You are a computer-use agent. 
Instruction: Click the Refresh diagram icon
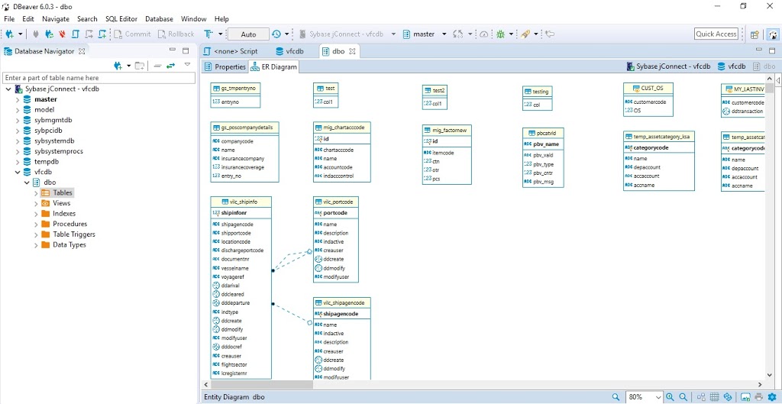click(728, 397)
